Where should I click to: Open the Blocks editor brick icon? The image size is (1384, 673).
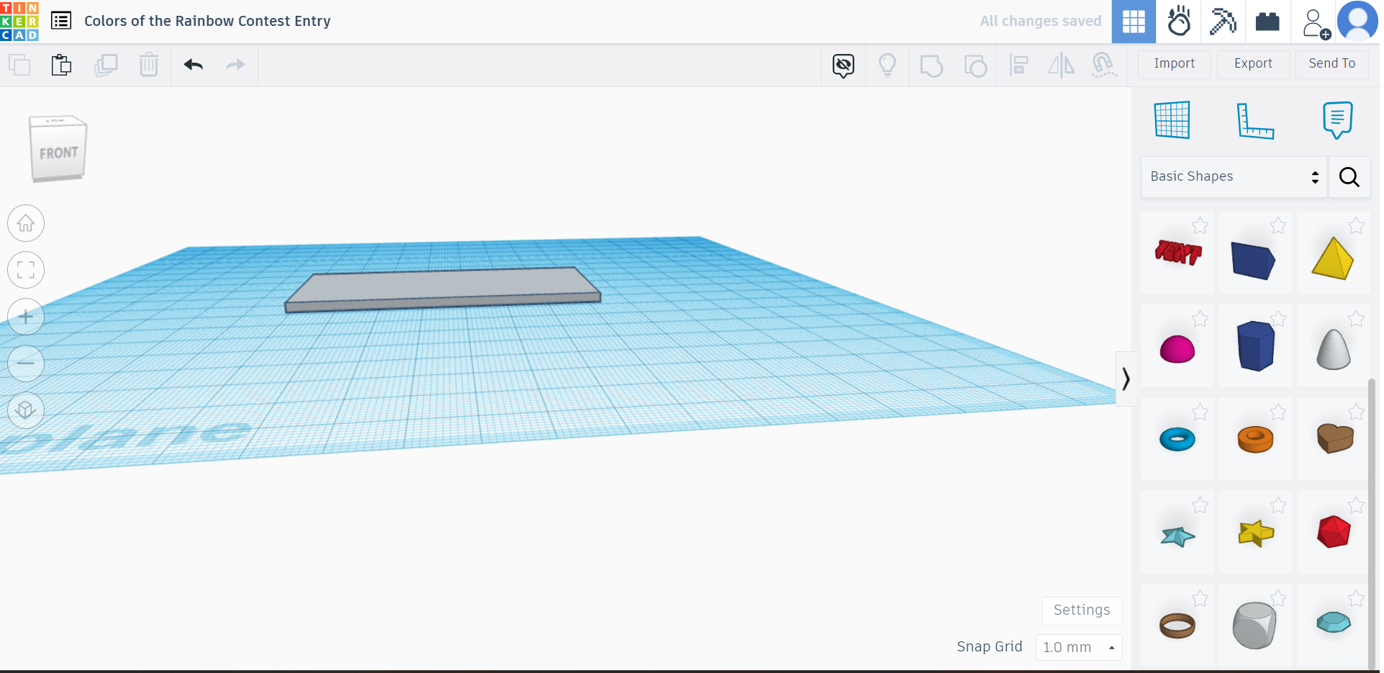tap(1267, 22)
